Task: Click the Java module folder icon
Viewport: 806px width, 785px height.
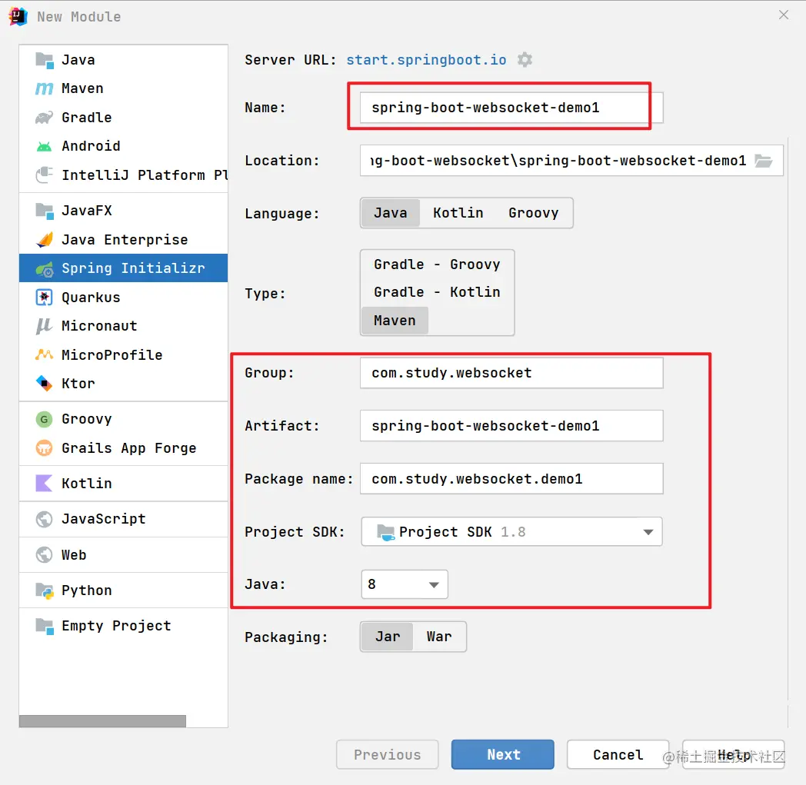Action: tap(44, 60)
